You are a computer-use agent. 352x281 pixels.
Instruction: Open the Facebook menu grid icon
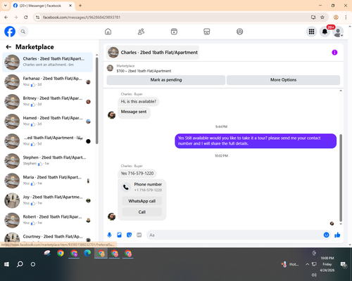(311, 32)
